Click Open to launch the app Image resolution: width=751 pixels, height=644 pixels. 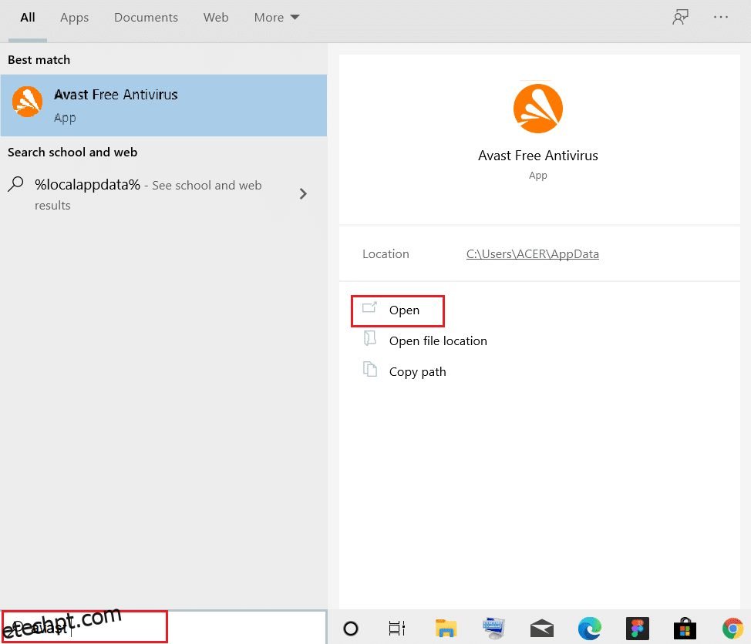coord(398,310)
